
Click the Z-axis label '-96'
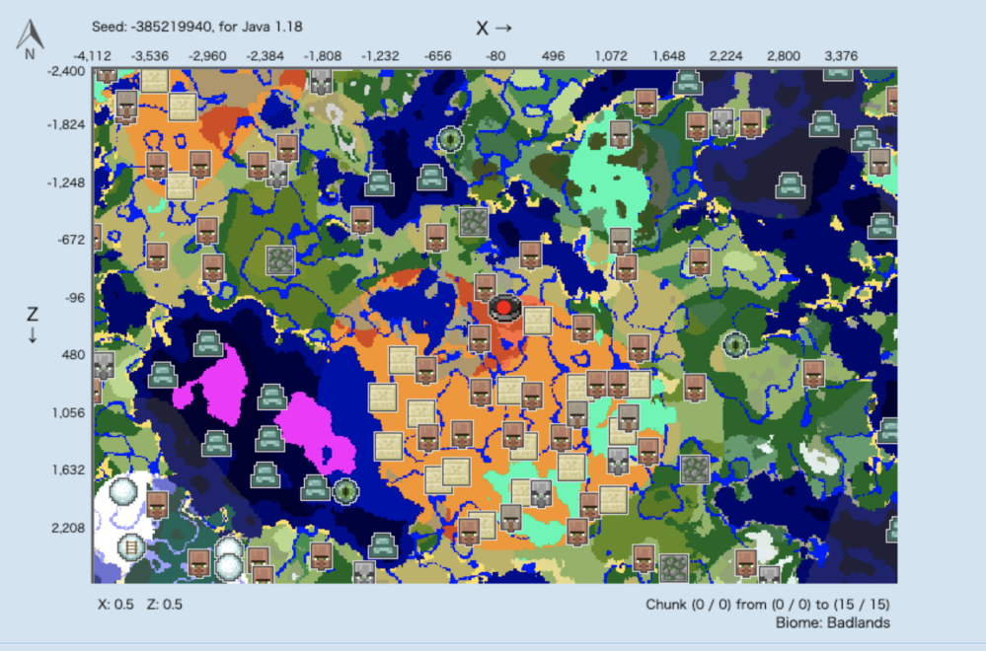(74, 298)
